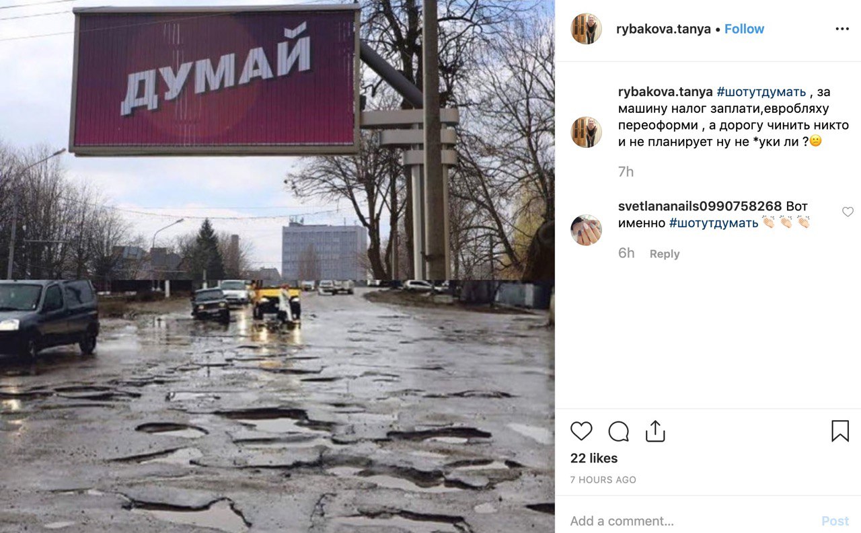The width and height of the screenshot is (861, 533).
Task: Like the post with the heart icon
Action: tap(581, 431)
